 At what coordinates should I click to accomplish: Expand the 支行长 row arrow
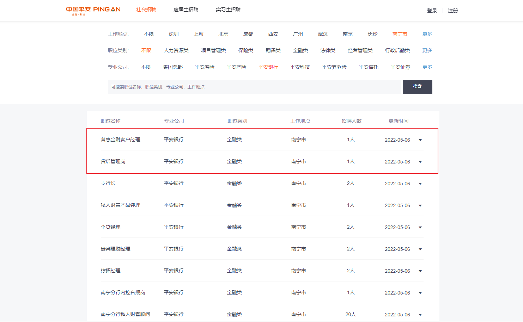click(x=420, y=184)
